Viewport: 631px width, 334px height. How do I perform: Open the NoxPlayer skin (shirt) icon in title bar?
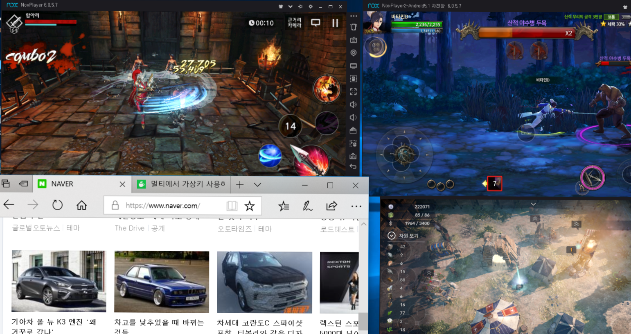point(280,7)
